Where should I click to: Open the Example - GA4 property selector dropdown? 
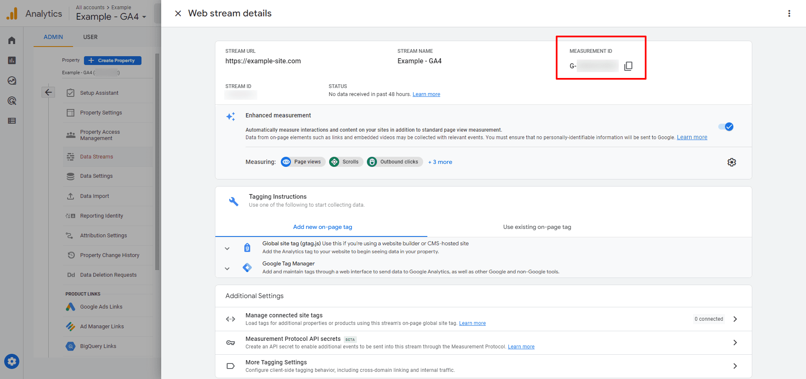click(x=111, y=17)
